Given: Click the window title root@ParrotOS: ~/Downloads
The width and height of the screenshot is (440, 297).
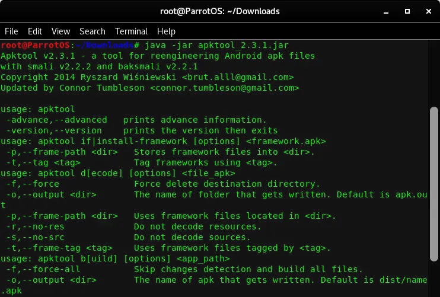Looking at the screenshot, I should tap(220, 11).
